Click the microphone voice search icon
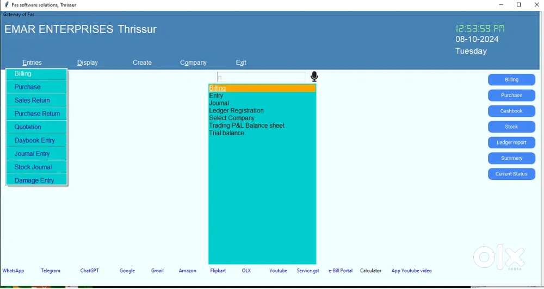 [314, 77]
